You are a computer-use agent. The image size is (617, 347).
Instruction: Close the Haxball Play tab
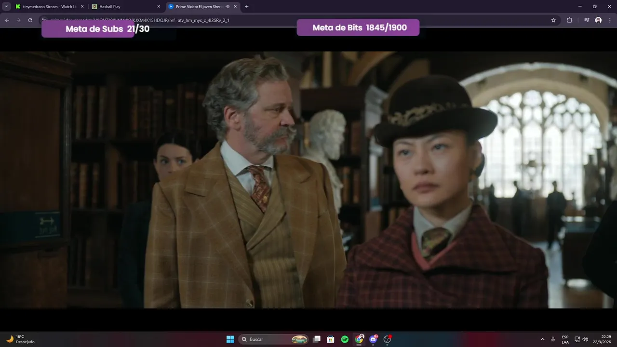pos(159,7)
